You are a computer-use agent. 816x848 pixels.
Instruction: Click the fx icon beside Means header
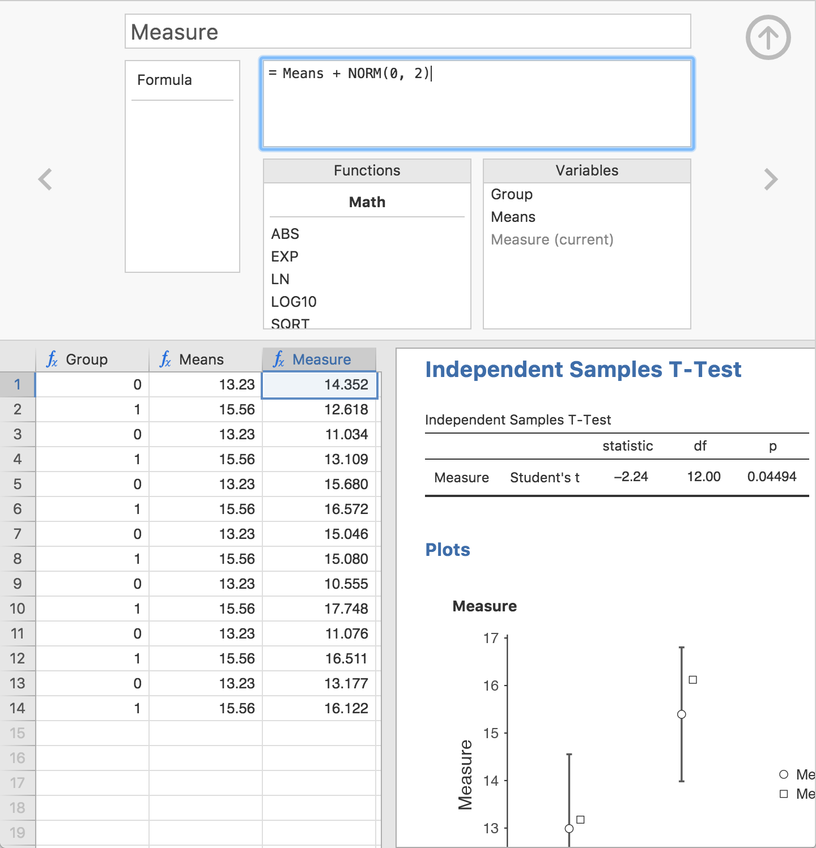coord(165,359)
